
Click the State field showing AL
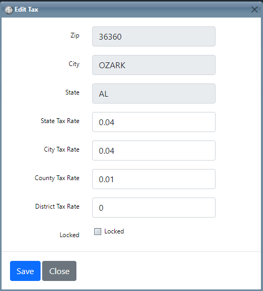point(154,93)
